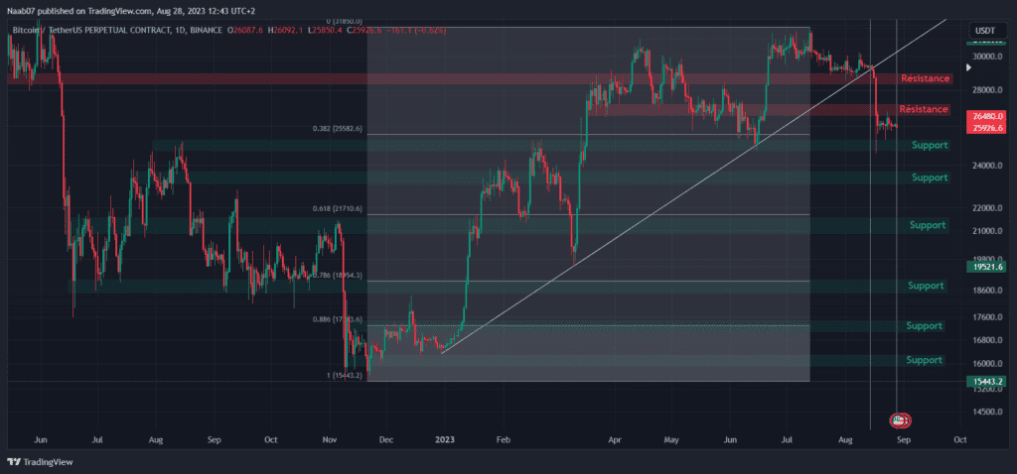This screenshot has height=474, width=1017.
Task: Click the green 15443.2 price tag
Action: click(985, 382)
